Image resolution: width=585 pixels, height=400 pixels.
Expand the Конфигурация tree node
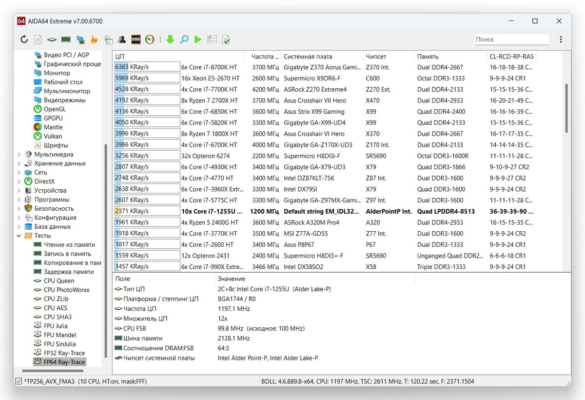point(19,218)
